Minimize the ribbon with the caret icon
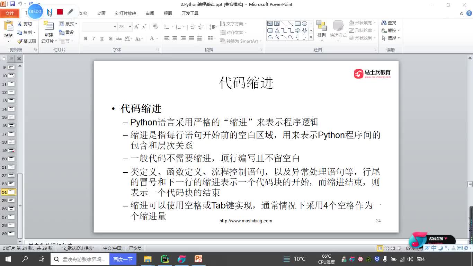473x266 pixels. [x=462, y=14]
